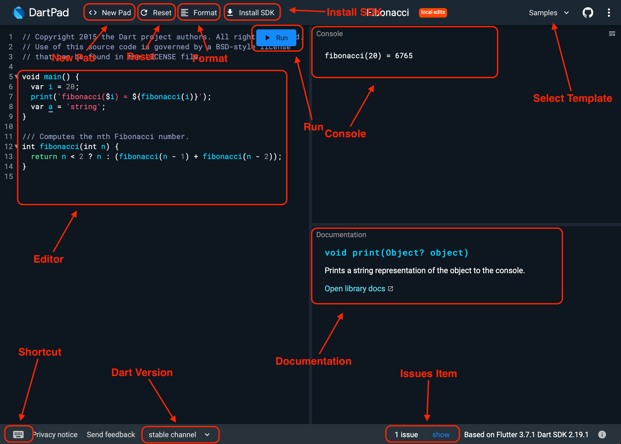Click the Reset refresh icon
Screen dimensions: 621x444
click(x=144, y=12)
